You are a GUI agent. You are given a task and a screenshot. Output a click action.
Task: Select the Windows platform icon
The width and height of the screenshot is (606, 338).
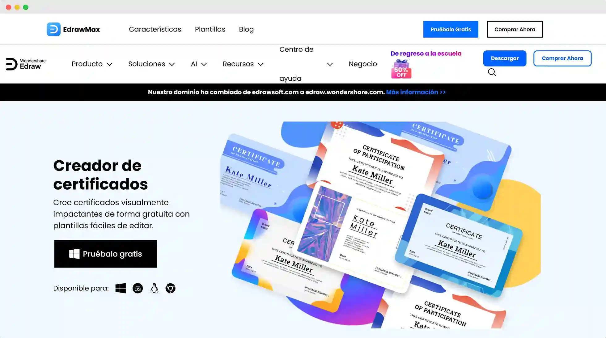coord(121,288)
